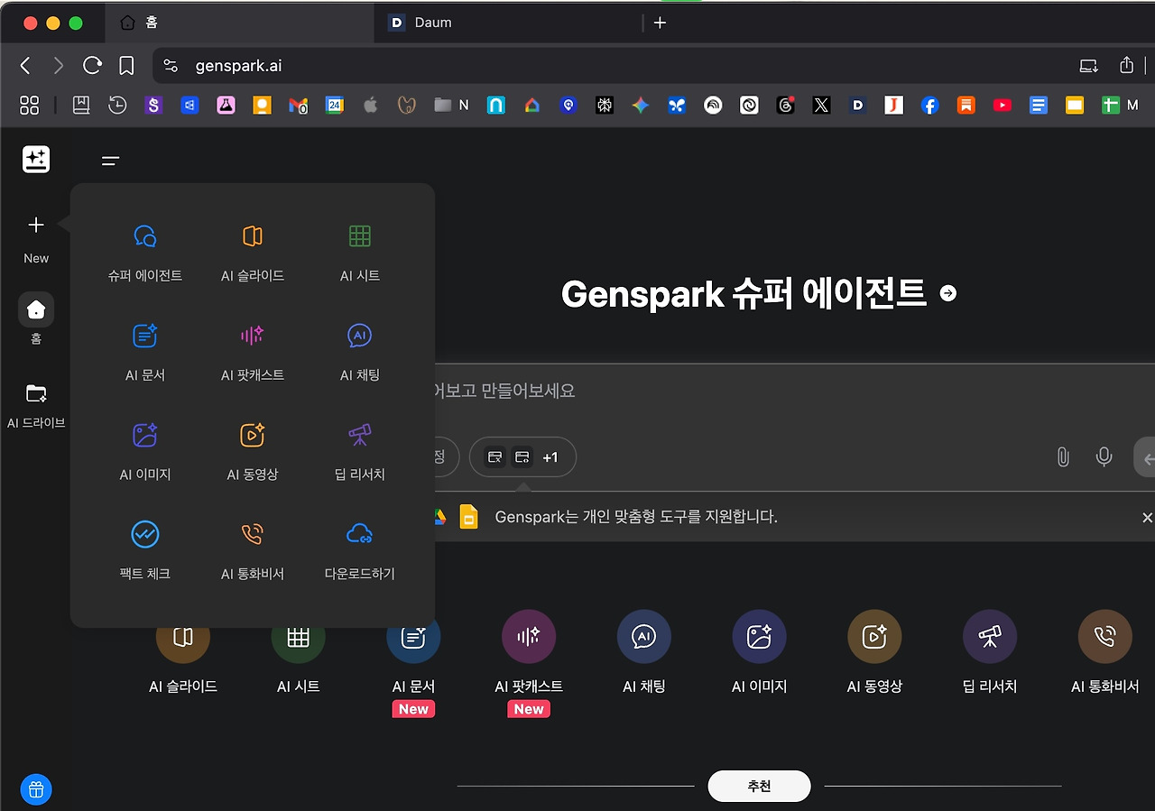The height and width of the screenshot is (811, 1155).
Task: Click the 다운로드하기 cloud icon
Action: click(x=360, y=535)
